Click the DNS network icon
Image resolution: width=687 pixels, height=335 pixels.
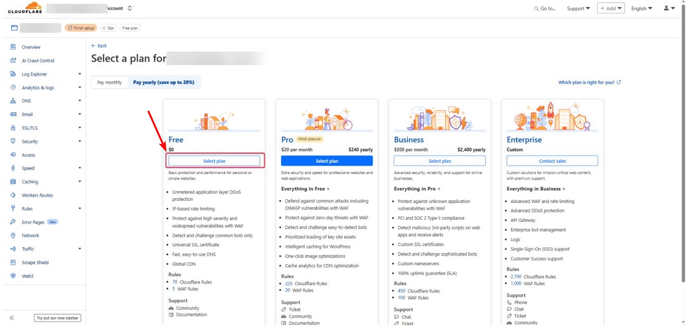13,101
